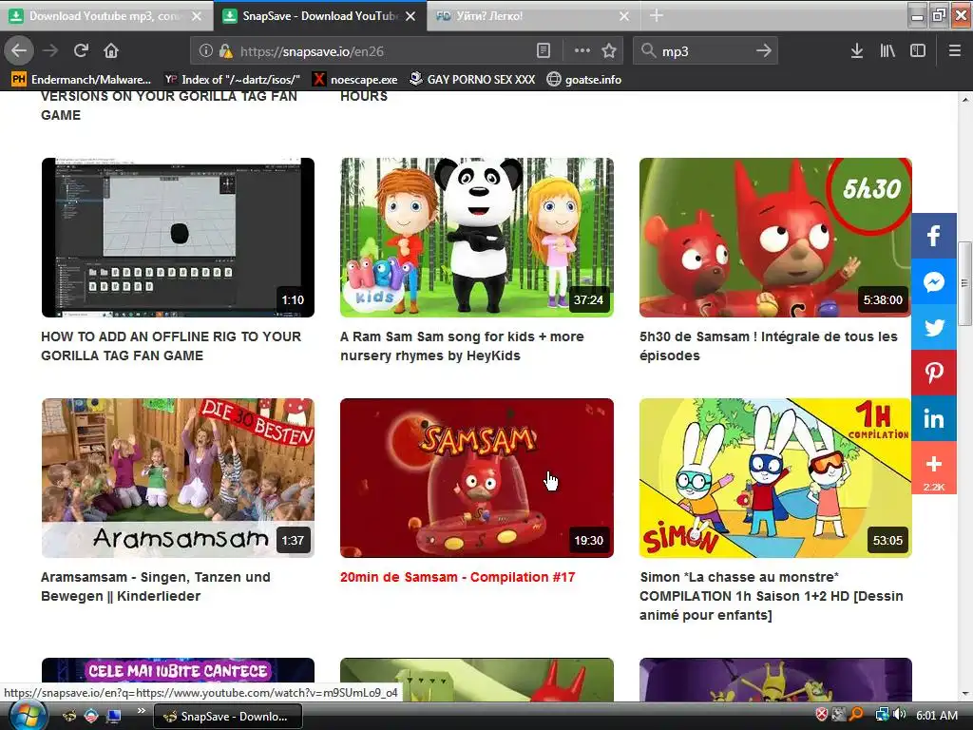Click the volume icon in system tray

[x=899, y=715]
